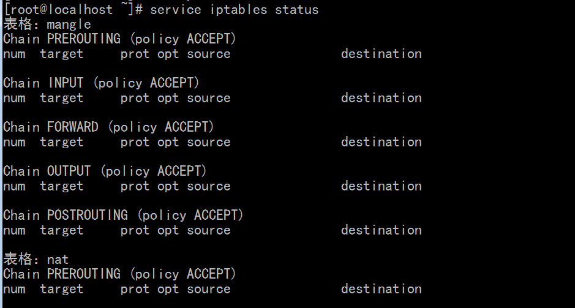Click num column header of nat PREROUTING
Screen dimensions: 575x308
click(14, 289)
